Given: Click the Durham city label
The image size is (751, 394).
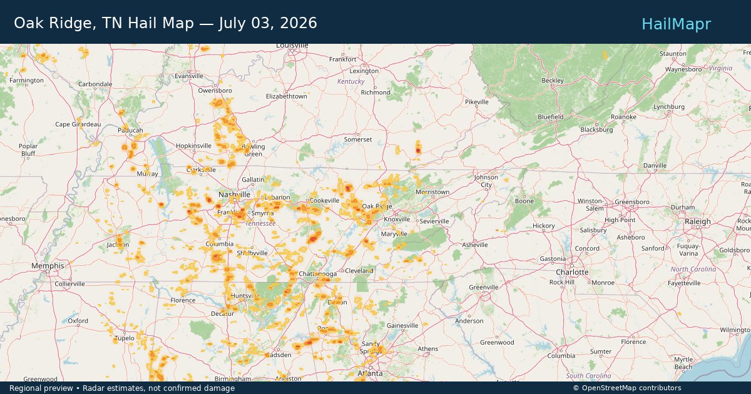Looking at the screenshot, I should [x=683, y=207].
